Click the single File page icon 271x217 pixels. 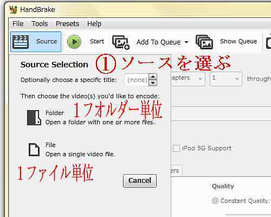(x=34, y=150)
